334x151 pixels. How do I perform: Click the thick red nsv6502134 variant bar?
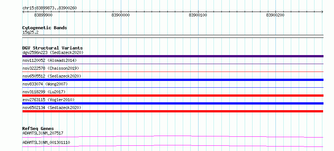click(x=173, y=111)
